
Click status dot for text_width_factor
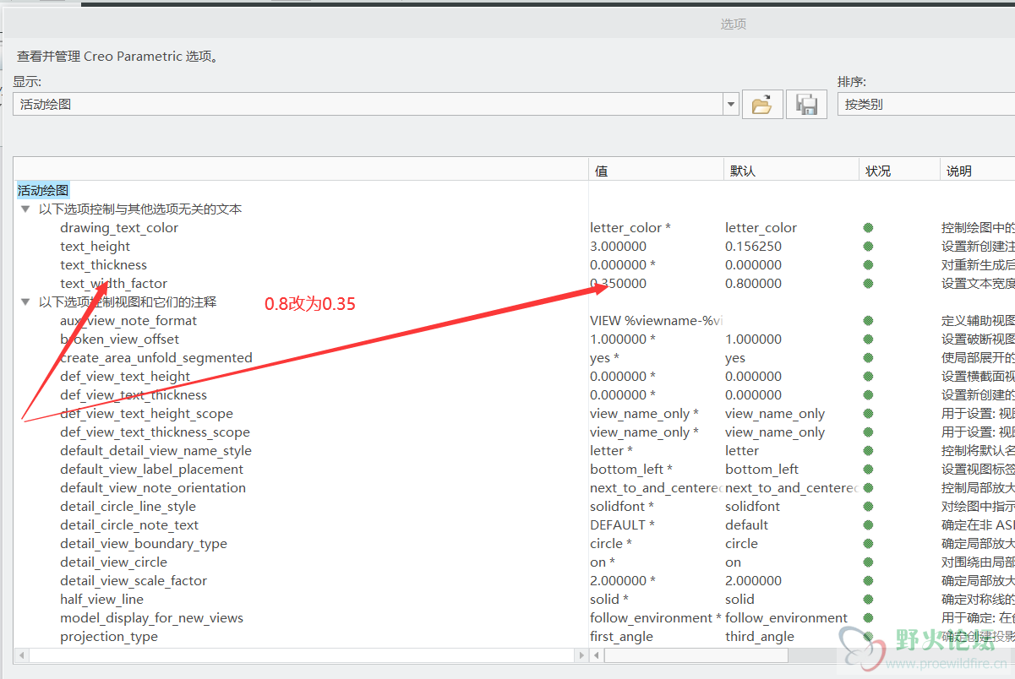[x=868, y=284]
